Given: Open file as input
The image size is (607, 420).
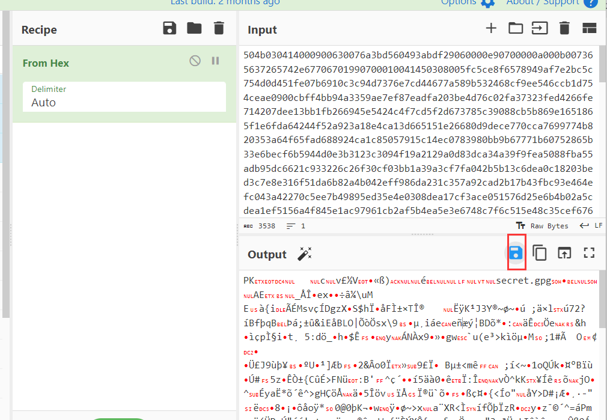Looking at the screenshot, I should click(539, 28).
